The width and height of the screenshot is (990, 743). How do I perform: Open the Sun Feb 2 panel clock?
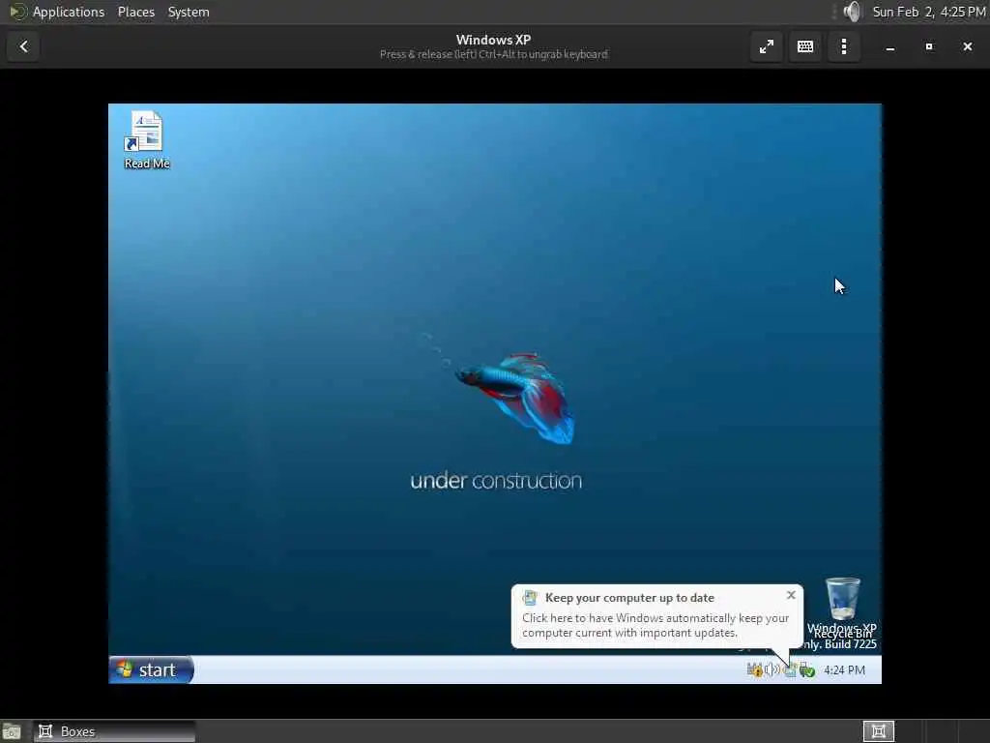[928, 12]
